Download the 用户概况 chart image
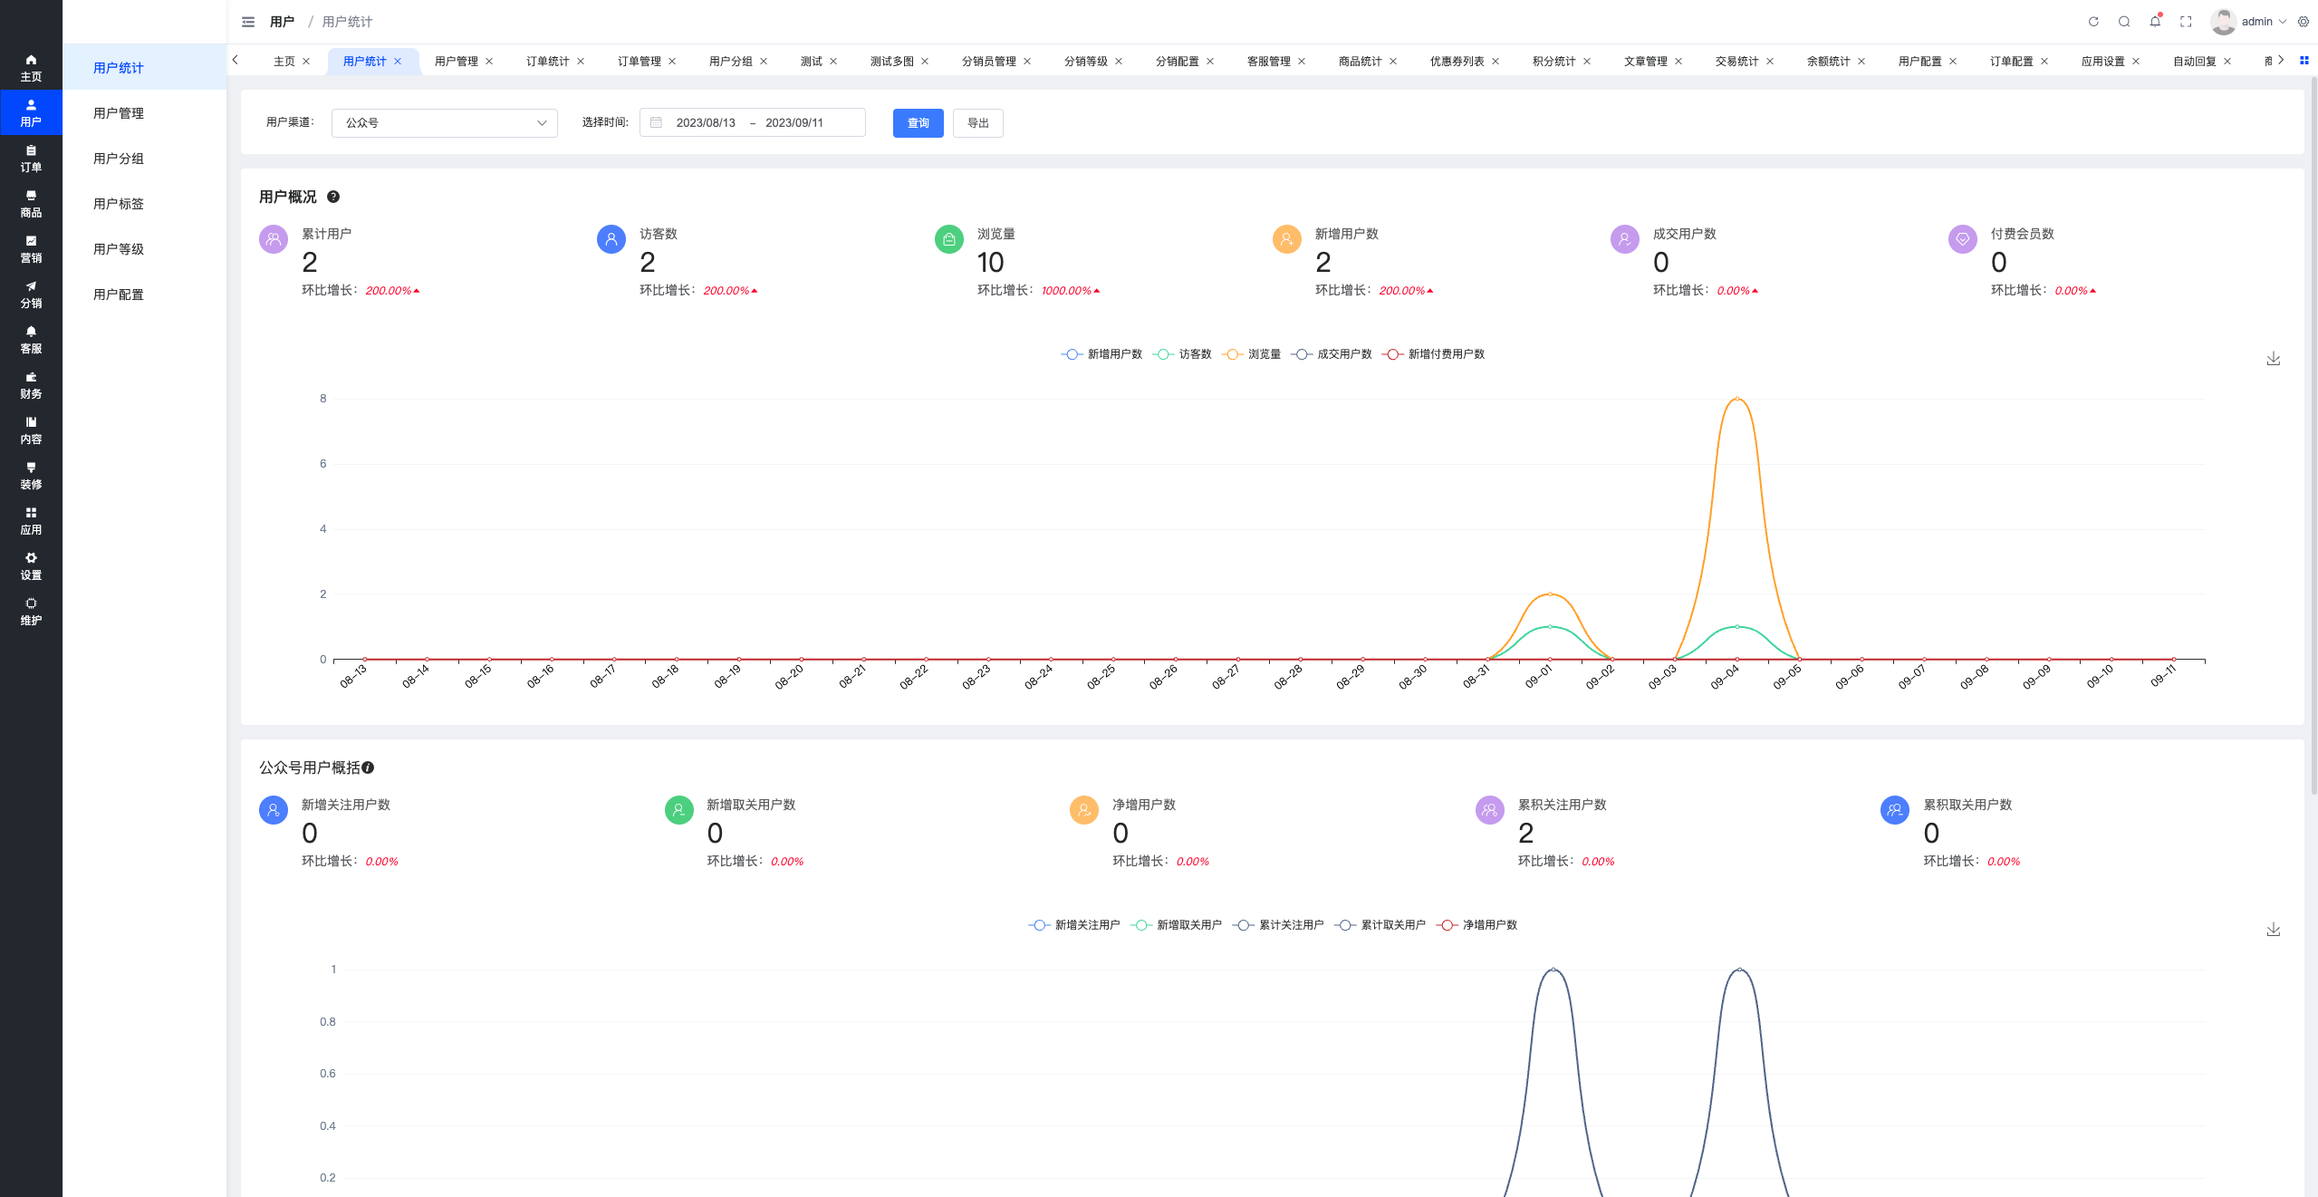Viewport: 2318px width, 1197px height. (x=2274, y=359)
